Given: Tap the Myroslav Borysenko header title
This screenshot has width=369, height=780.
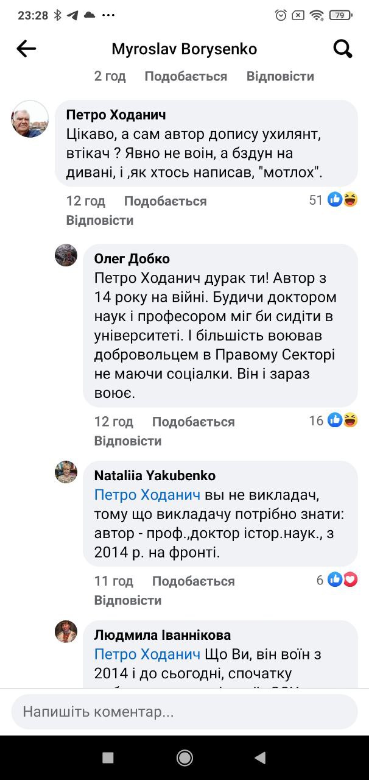Looking at the screenshot, I should point(184,49).
